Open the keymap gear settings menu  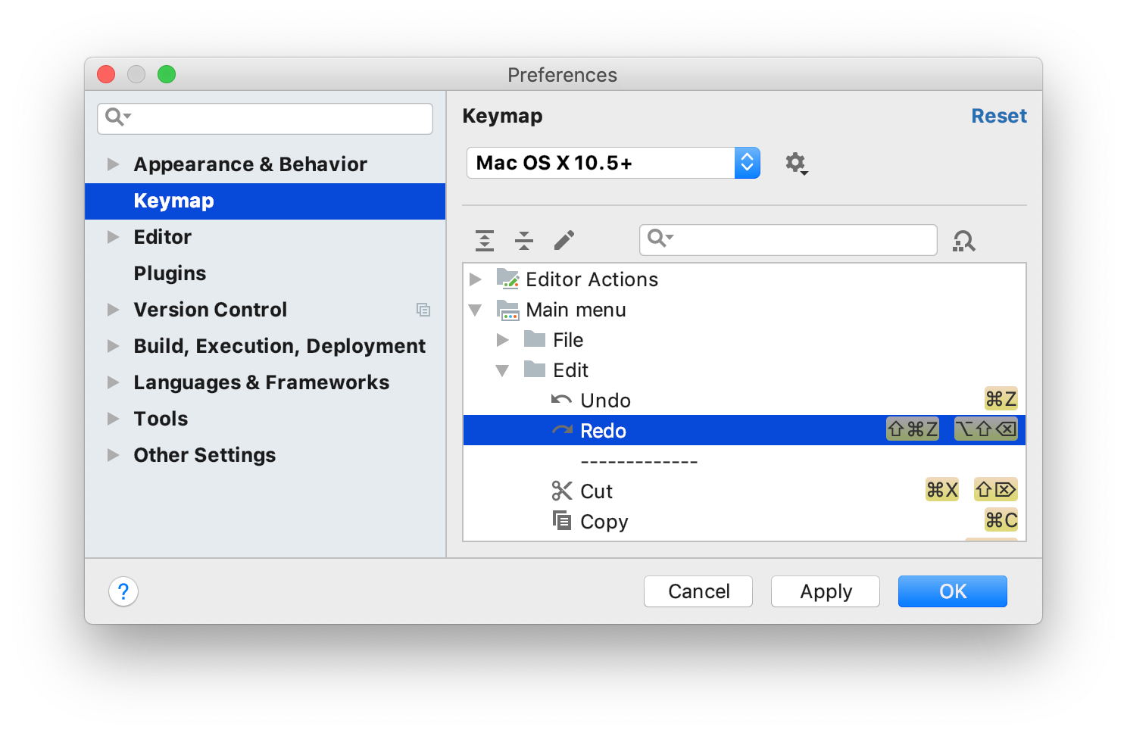796,164
